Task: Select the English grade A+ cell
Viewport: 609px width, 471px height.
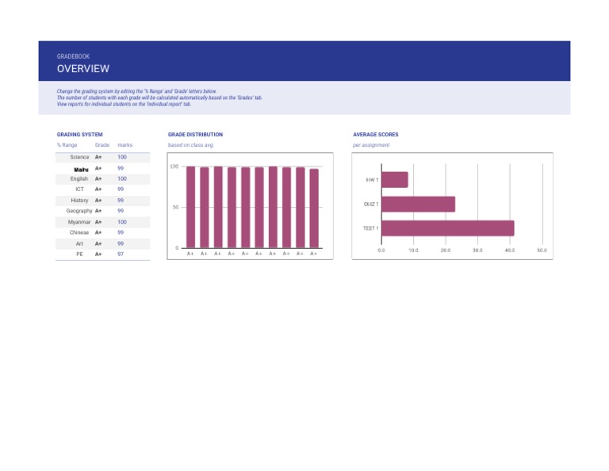Action: [x=98, y=178]
